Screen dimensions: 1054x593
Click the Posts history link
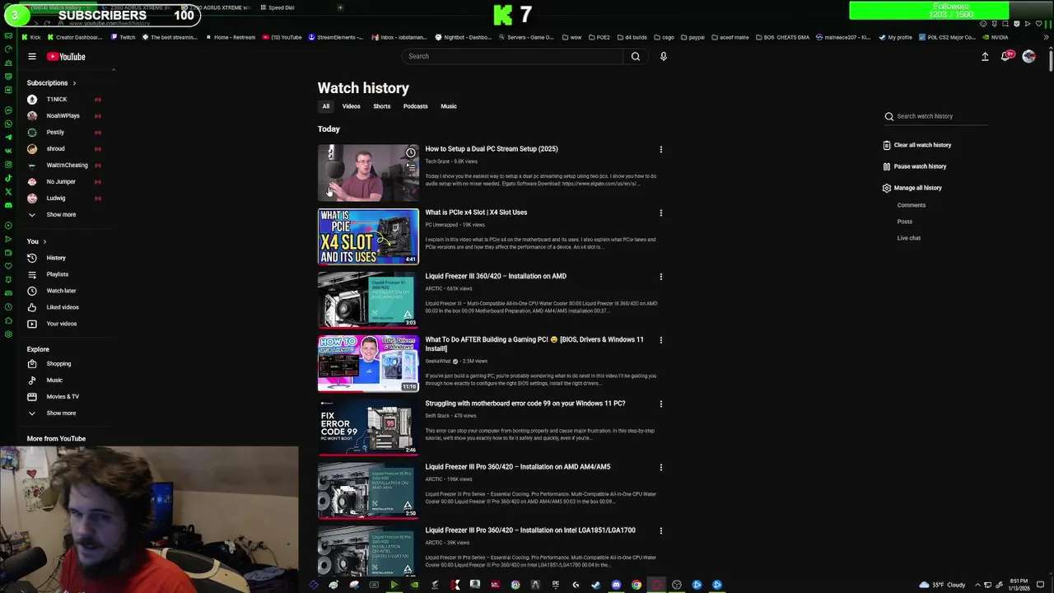tap(905, 222)
